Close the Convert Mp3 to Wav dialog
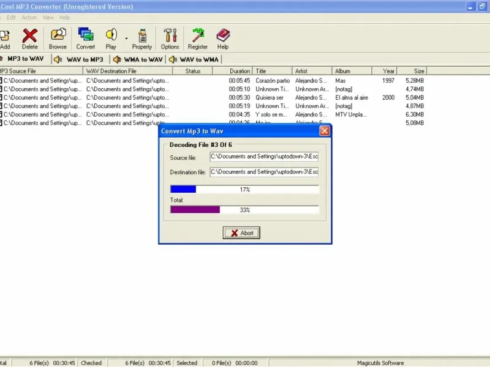This screenshot has width=490, height=367. [x=325, y=131]
